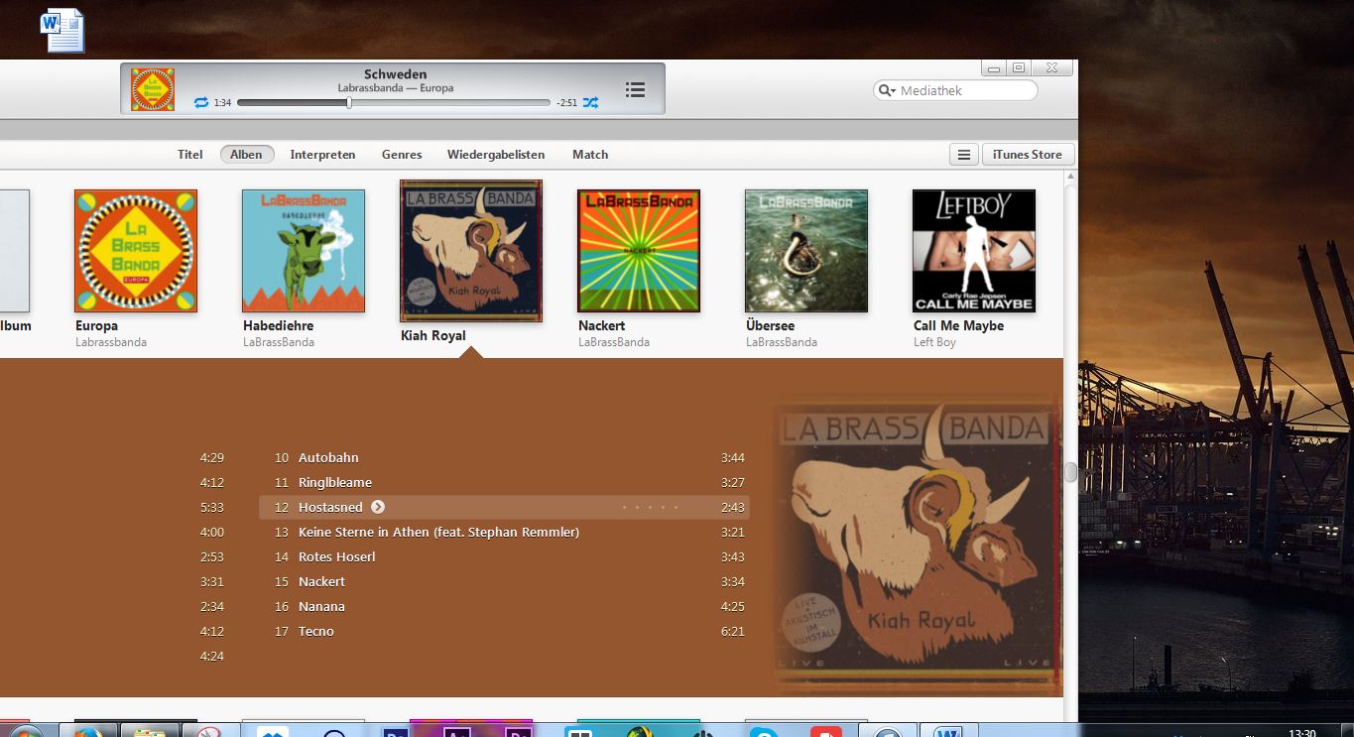Screen dimensions: 1354x737
Task: Open the Genres tab
Action: 402,155
